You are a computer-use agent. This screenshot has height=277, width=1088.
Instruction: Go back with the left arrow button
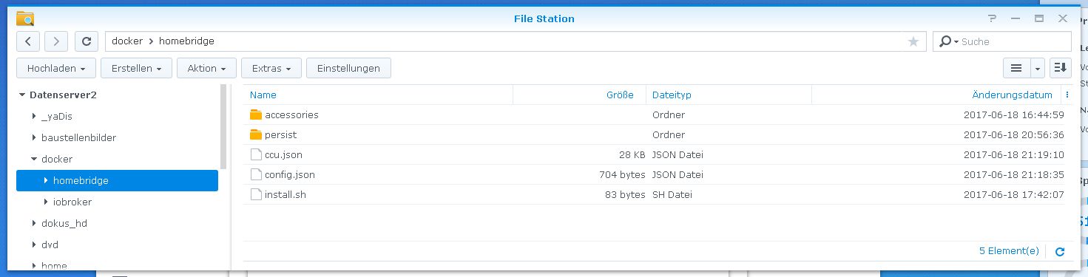coord(28,41)
